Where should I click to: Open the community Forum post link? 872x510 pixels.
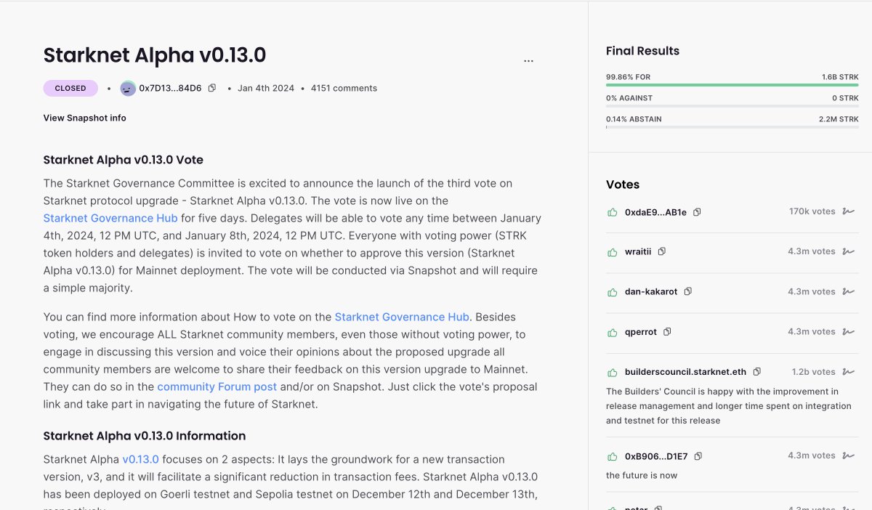coord(217,386)
